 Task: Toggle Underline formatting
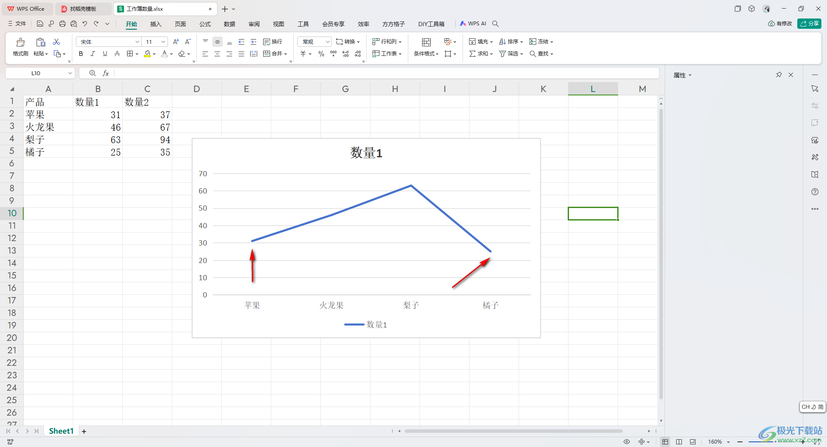point(105,54)
